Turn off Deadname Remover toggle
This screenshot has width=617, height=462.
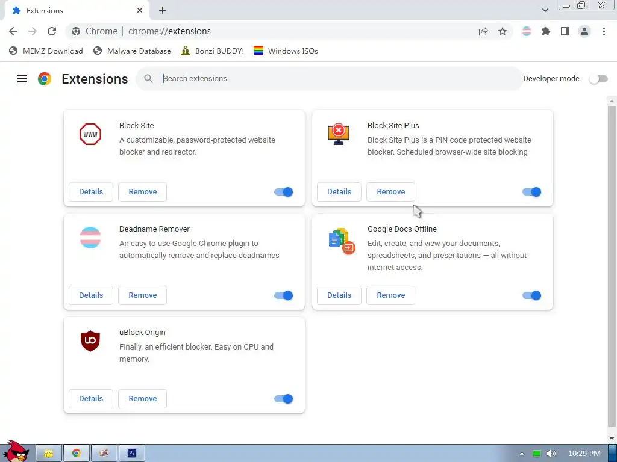284,295
